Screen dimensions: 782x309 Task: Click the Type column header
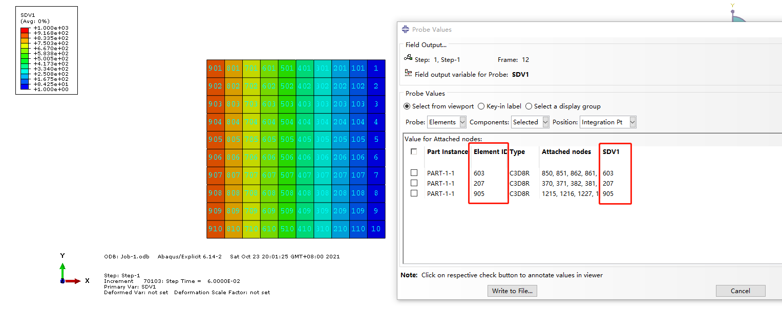(x=517, y=151)
